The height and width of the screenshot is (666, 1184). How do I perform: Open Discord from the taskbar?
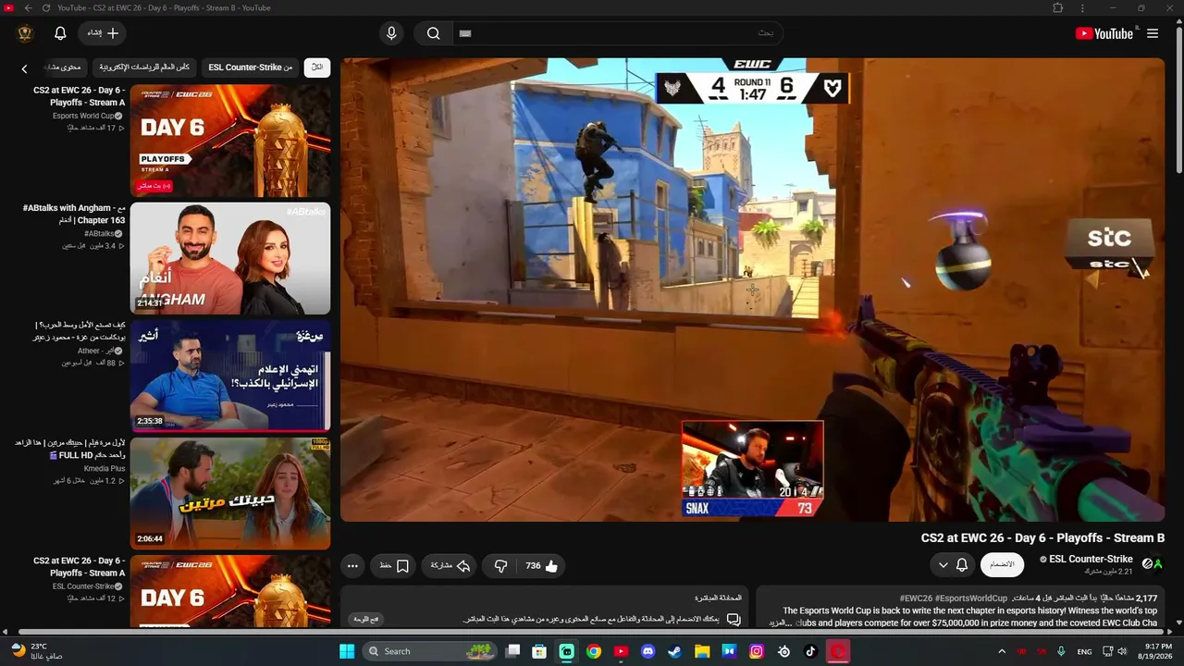pos(647,651)
